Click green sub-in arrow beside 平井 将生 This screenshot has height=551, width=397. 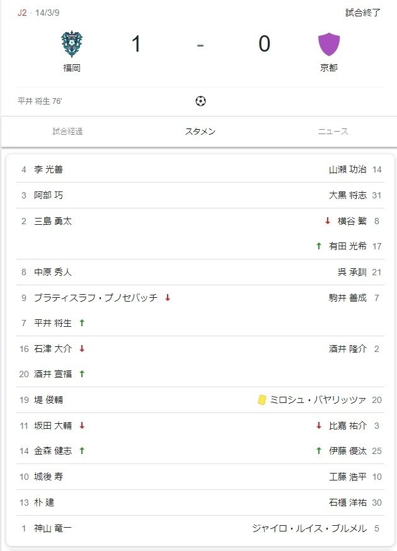[x=82, y=323]
